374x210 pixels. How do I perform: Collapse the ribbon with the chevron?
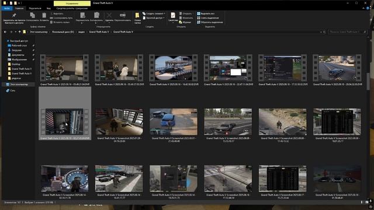click(x=363, y=8)
